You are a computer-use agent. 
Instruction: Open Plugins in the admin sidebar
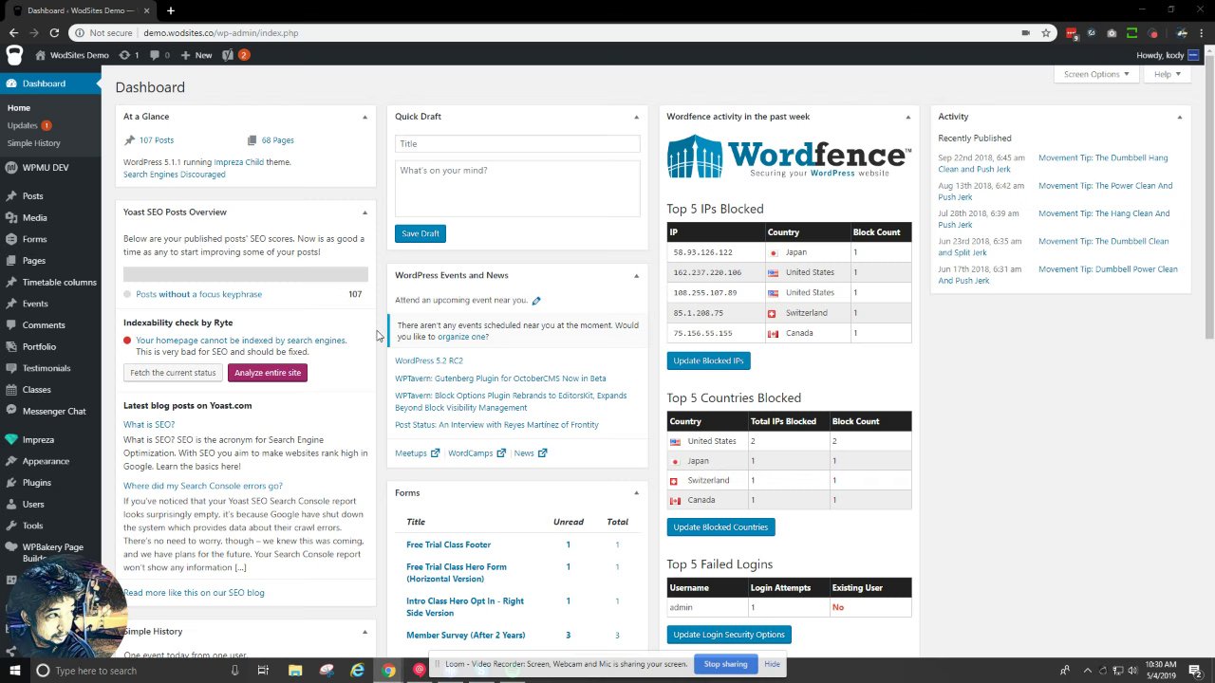(36, 482)
